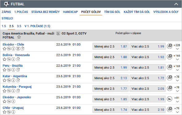Select the 3.5 goals sub-tab
The image size is (182, 115).
(x=19, y=26)
